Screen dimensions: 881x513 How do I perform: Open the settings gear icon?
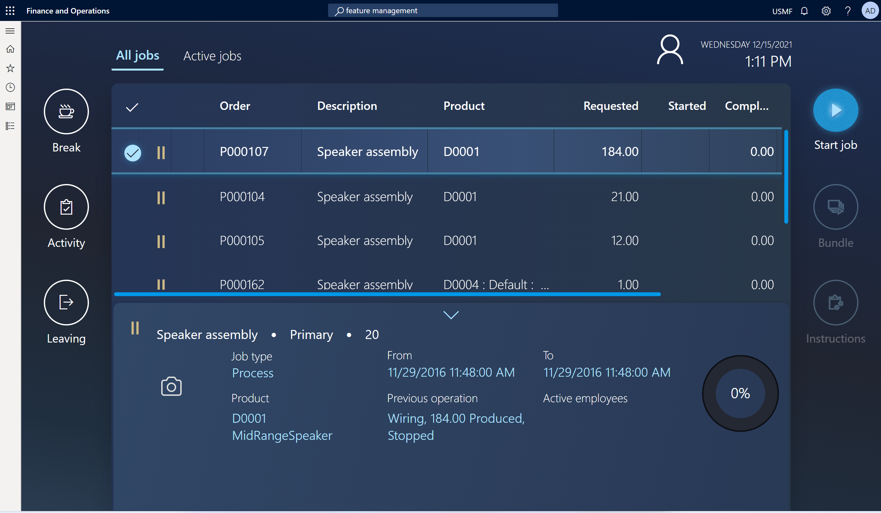tap(826, 11)
